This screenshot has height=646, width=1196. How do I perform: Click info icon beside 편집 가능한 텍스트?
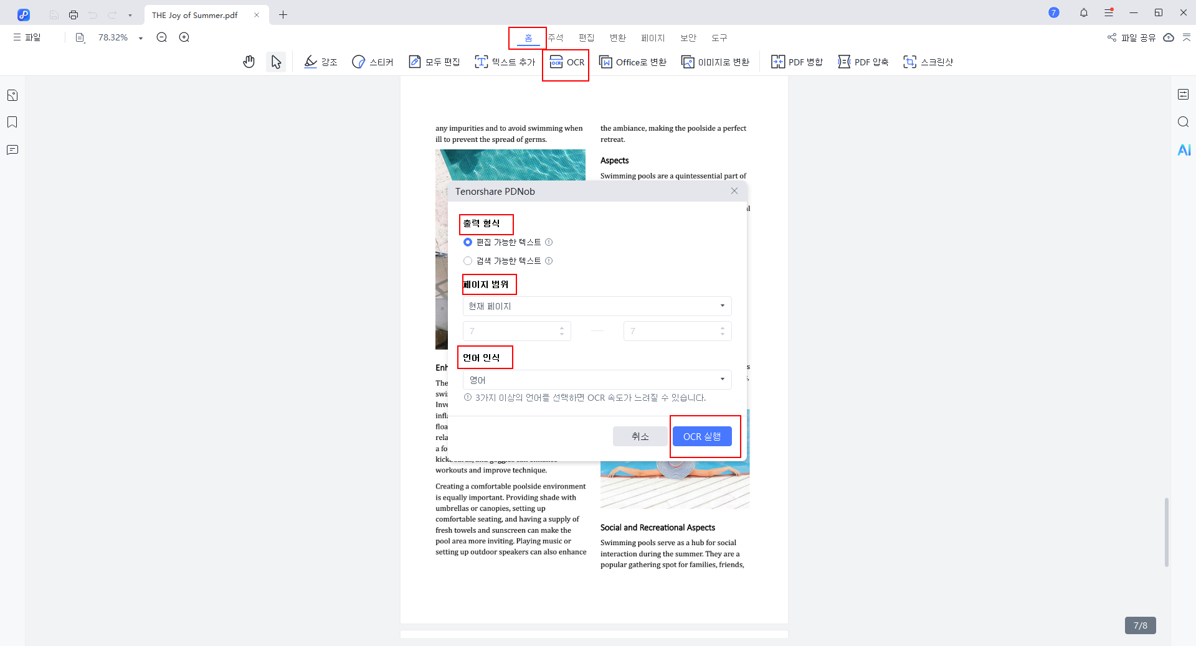point(549,242)
